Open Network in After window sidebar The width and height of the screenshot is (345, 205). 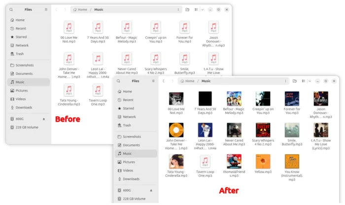point(136,117)
